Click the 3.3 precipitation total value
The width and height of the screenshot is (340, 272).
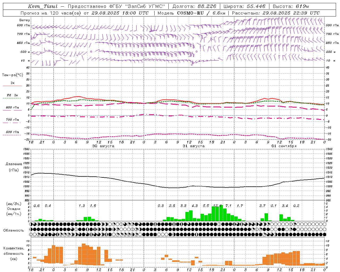tap(183, 206)
